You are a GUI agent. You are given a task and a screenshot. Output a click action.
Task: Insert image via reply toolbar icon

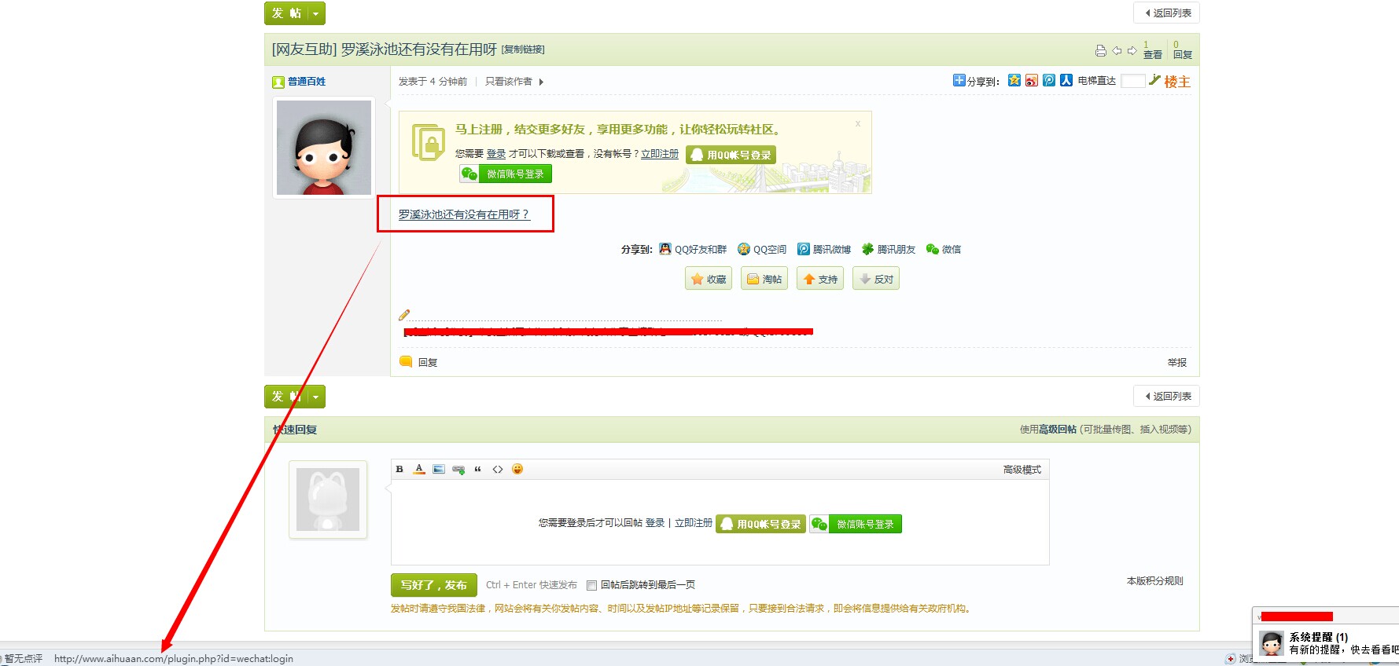(x=439, y=469)
